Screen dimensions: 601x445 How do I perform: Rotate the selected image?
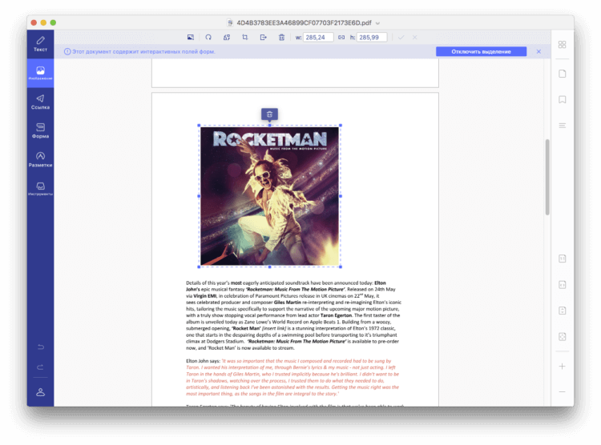[208, 37]
